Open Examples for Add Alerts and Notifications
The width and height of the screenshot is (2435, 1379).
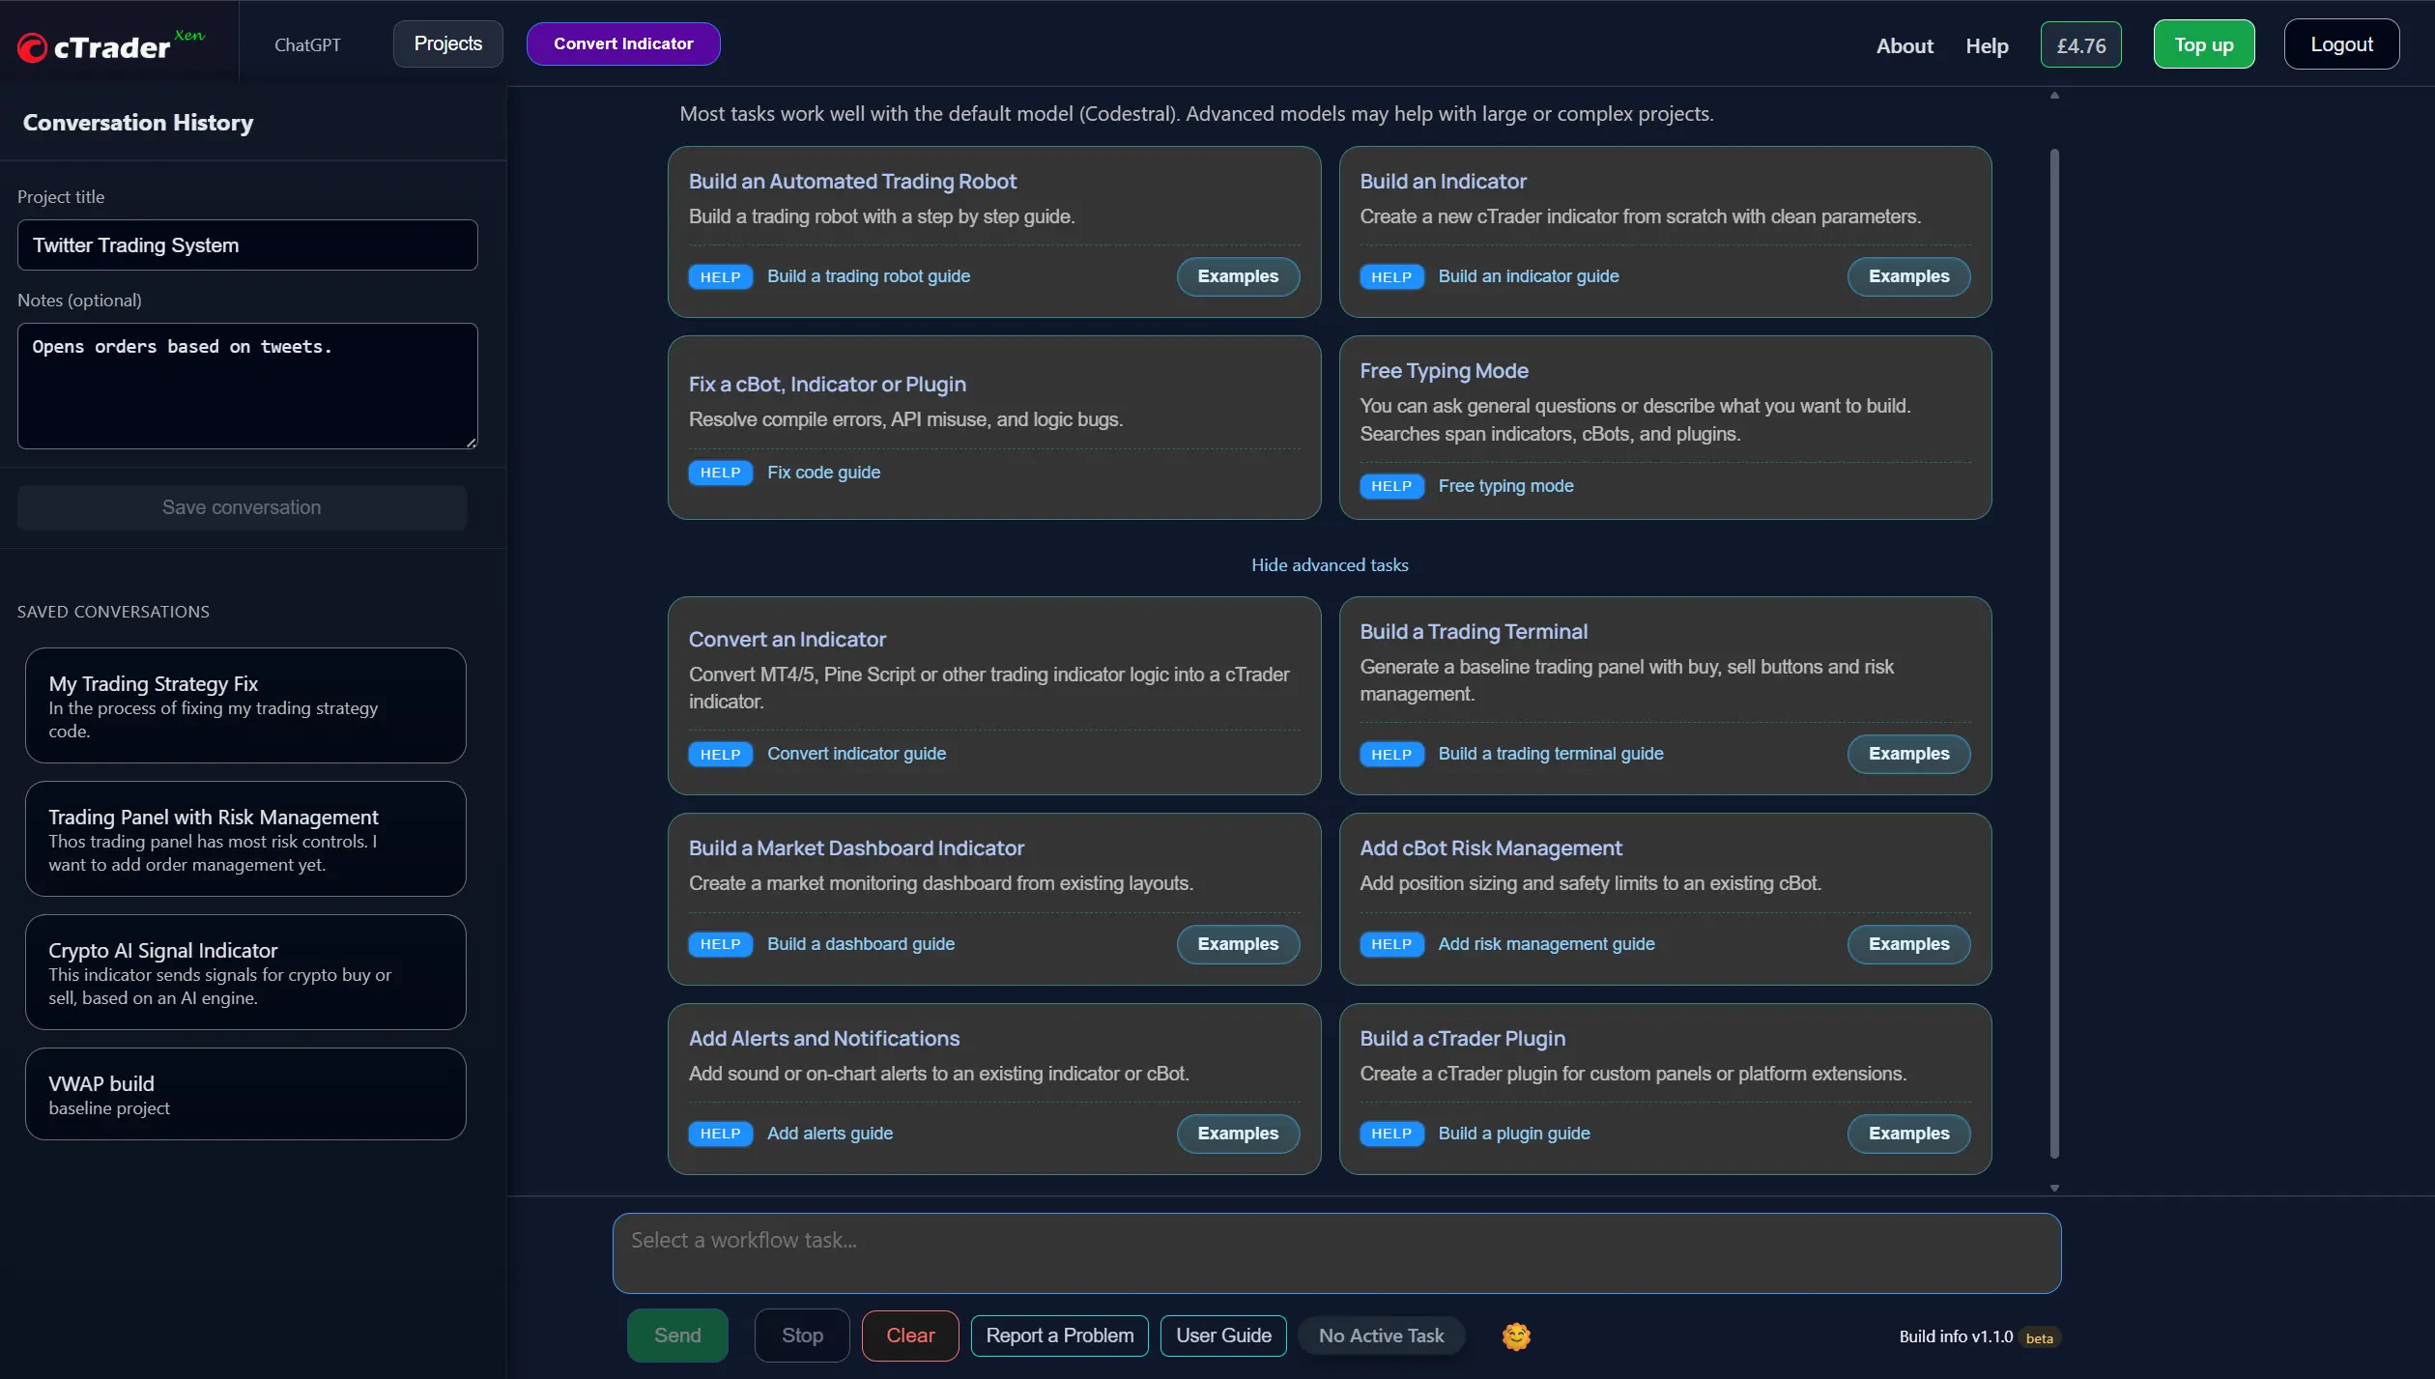point(1237,1134)
